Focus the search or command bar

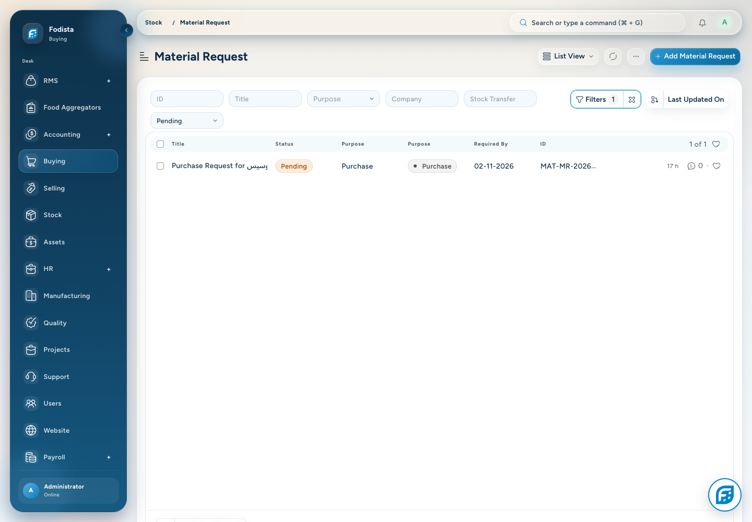(597, 22)
